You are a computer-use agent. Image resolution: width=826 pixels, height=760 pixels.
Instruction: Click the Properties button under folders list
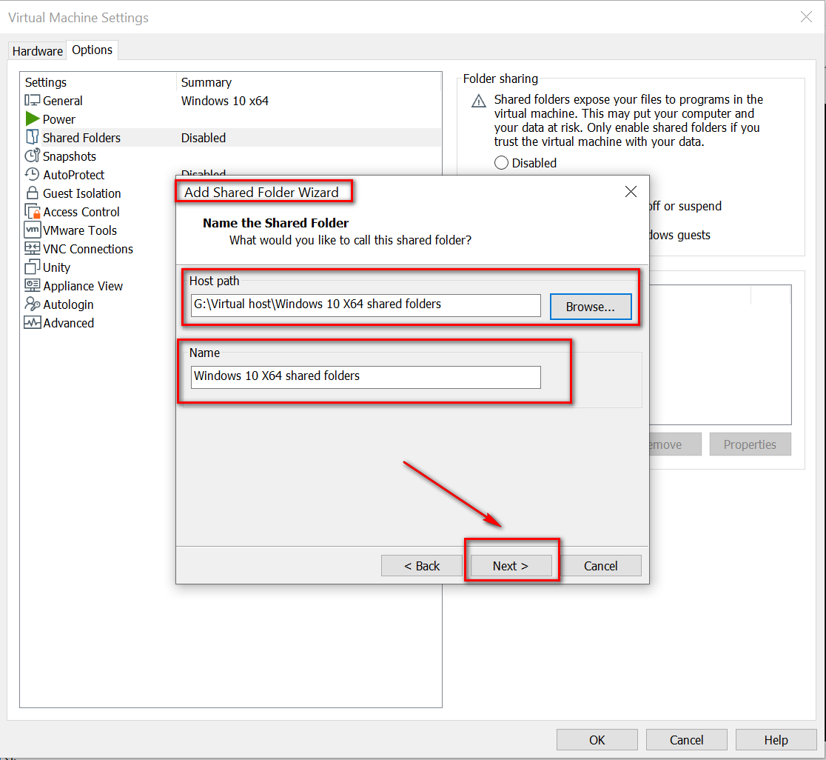click(x=750, y=444)
